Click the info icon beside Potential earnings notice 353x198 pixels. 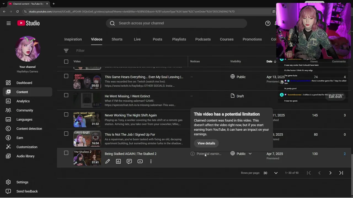pos(192,154)
